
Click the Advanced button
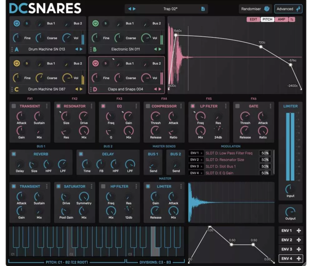289,9
